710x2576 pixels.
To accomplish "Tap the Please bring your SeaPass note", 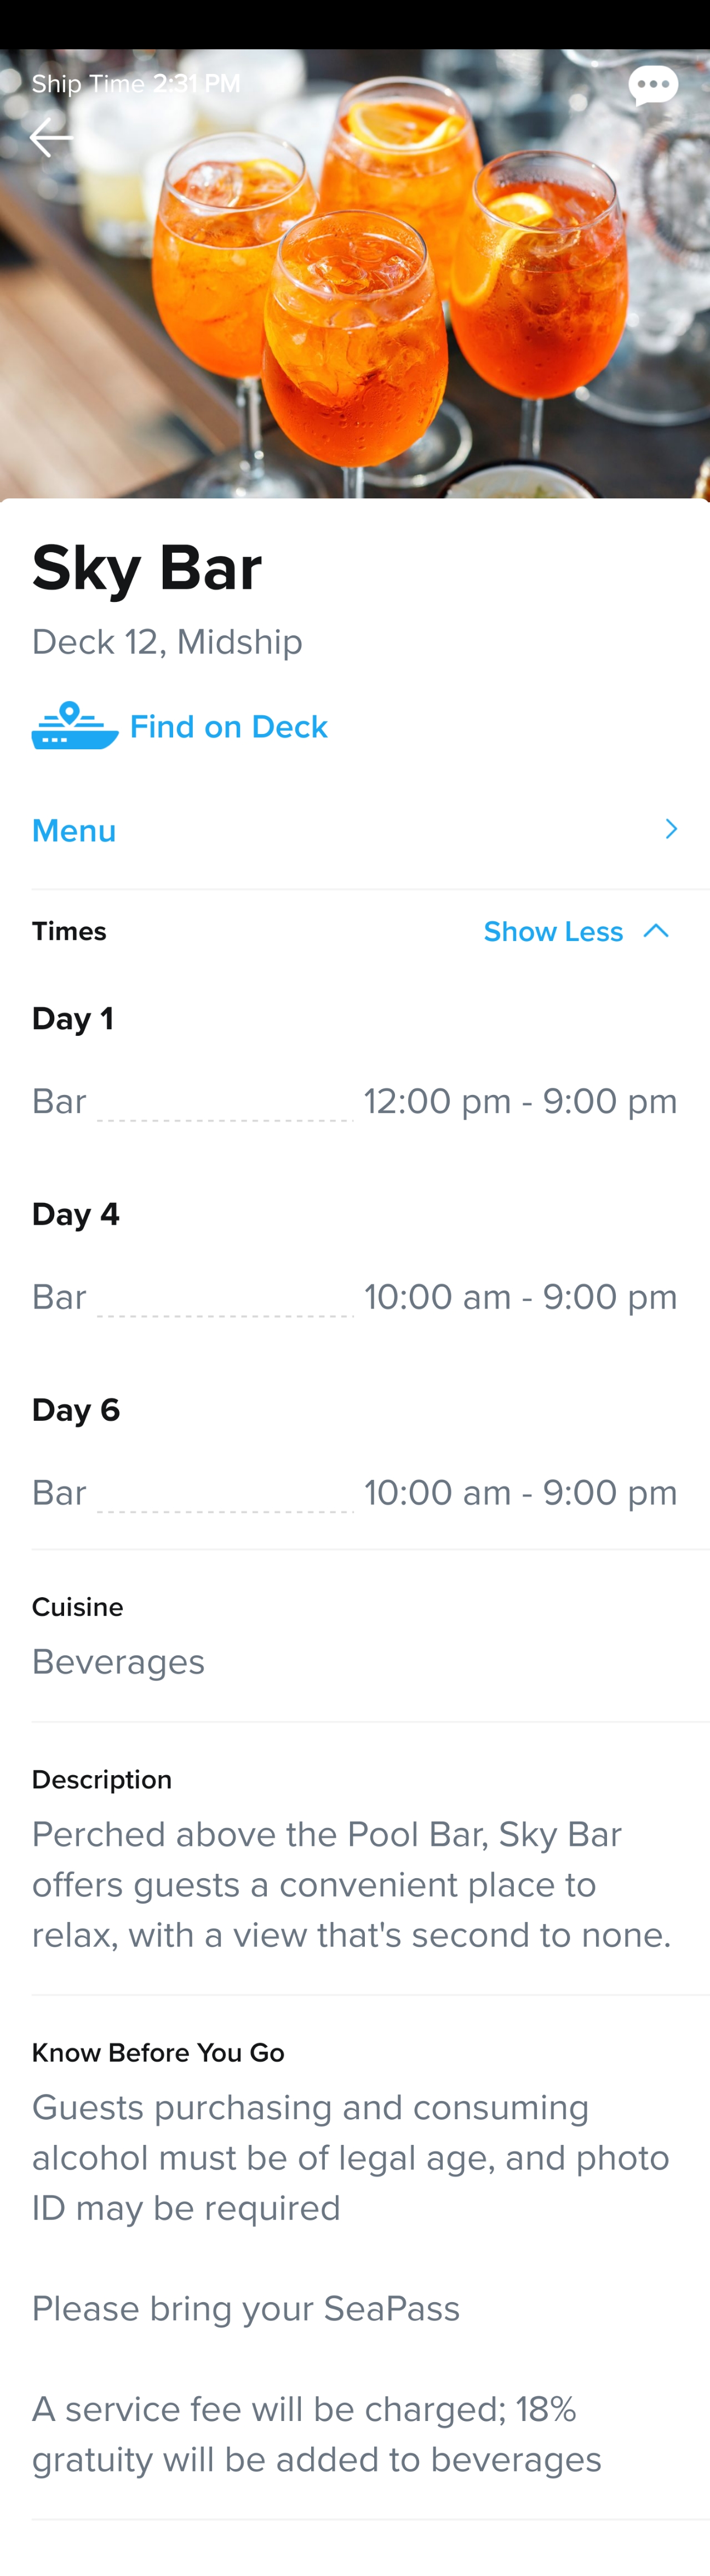I will [246, 2309].
